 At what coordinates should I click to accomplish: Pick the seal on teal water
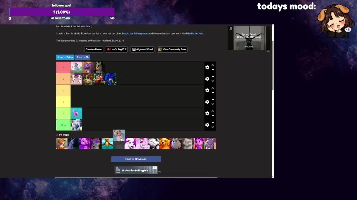tap(107, 144)
